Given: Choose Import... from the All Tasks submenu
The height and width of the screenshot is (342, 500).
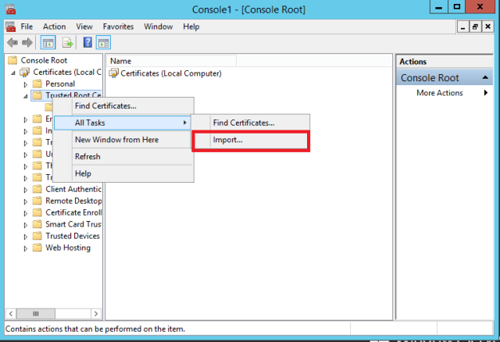Looking at the screenshot, I should pos(228,141).
